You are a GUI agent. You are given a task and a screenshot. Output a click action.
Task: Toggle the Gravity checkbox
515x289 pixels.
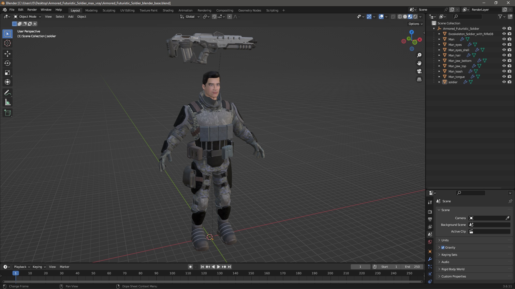pyautogui.click(x=443, y=248)
